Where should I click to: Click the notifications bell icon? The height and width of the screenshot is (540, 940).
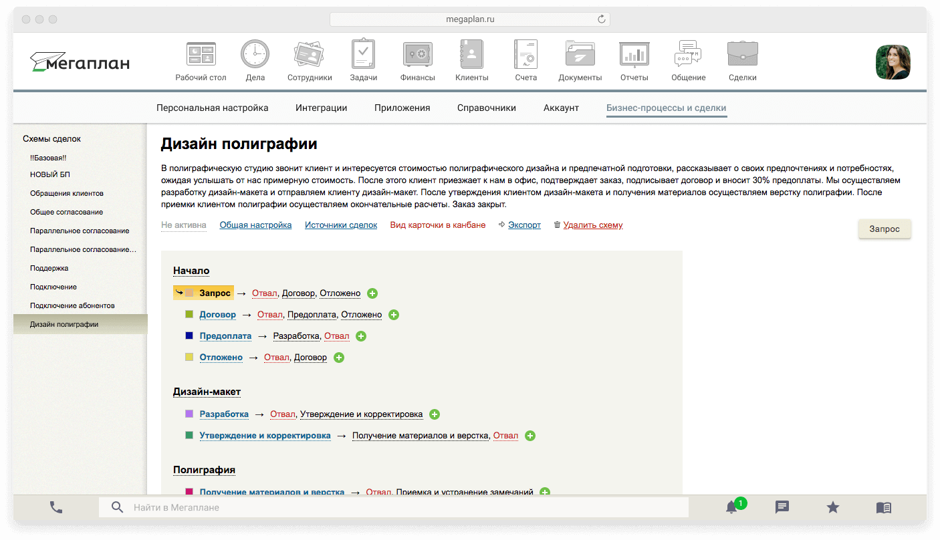[731, 507]
